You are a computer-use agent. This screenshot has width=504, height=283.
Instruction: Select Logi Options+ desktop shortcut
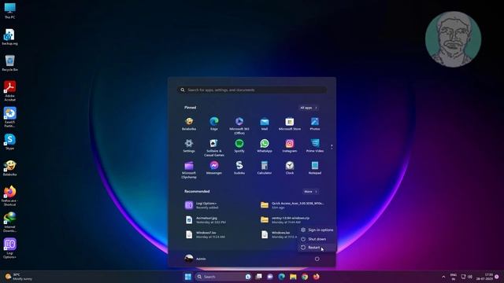tap(9, 248)
